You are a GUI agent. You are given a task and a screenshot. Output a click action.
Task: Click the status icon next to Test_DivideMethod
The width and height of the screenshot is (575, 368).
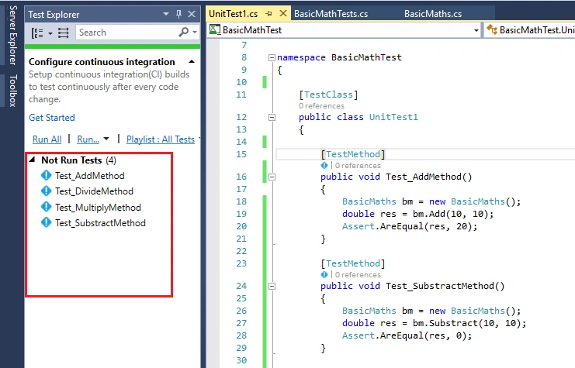(x=47, y=191)
